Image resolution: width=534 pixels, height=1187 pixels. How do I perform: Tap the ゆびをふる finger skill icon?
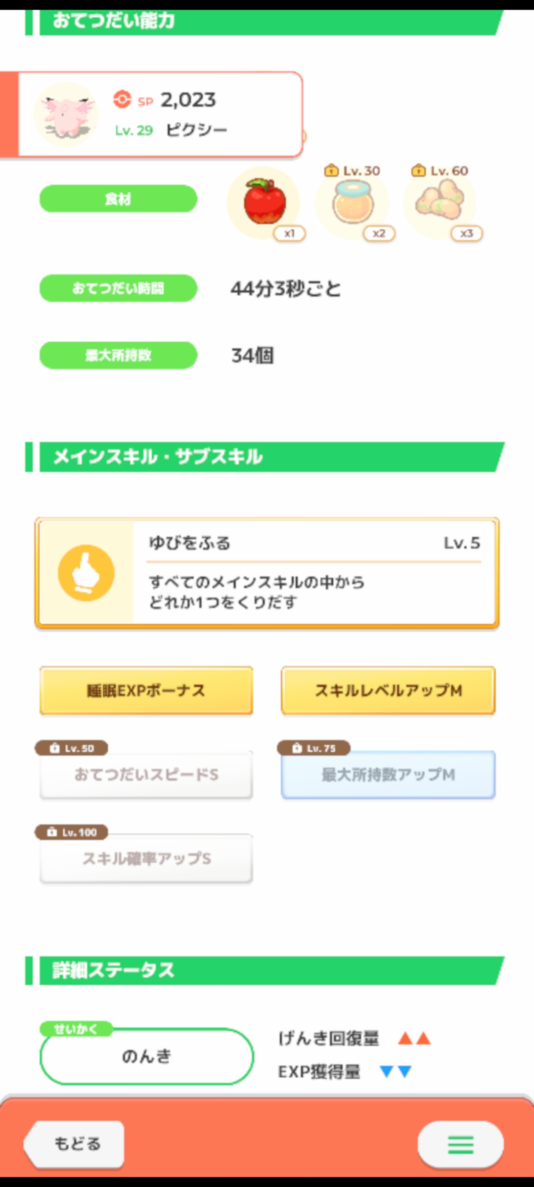[87, 573]
